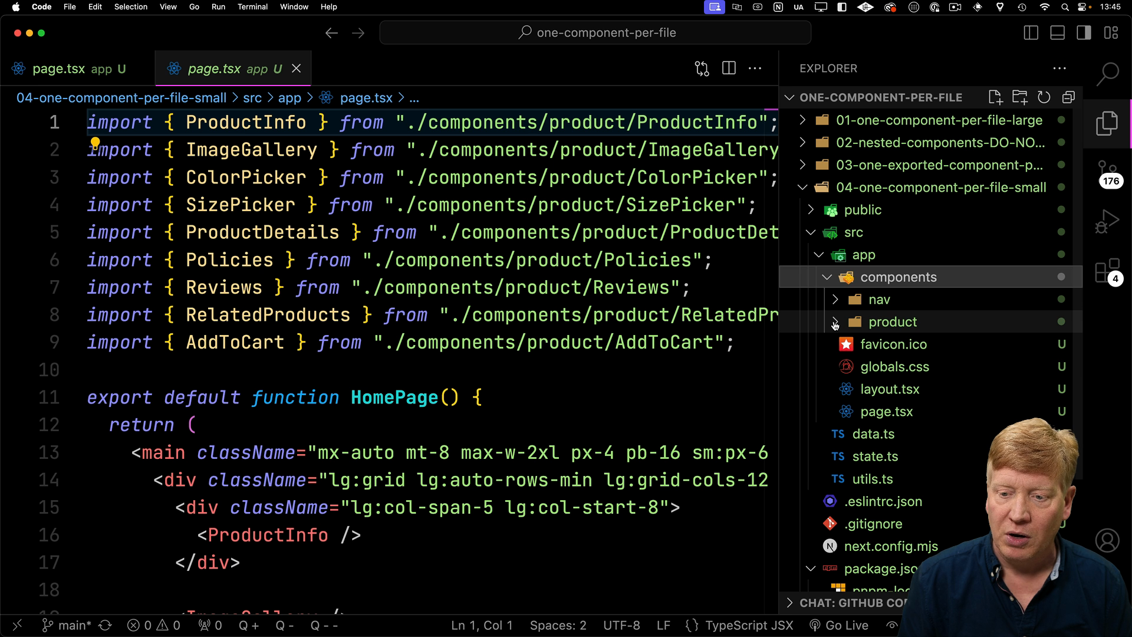This screenshot has height=637, width=1132.
Task: Open Source Control view with 176 badge
Action: (1107, 174)
